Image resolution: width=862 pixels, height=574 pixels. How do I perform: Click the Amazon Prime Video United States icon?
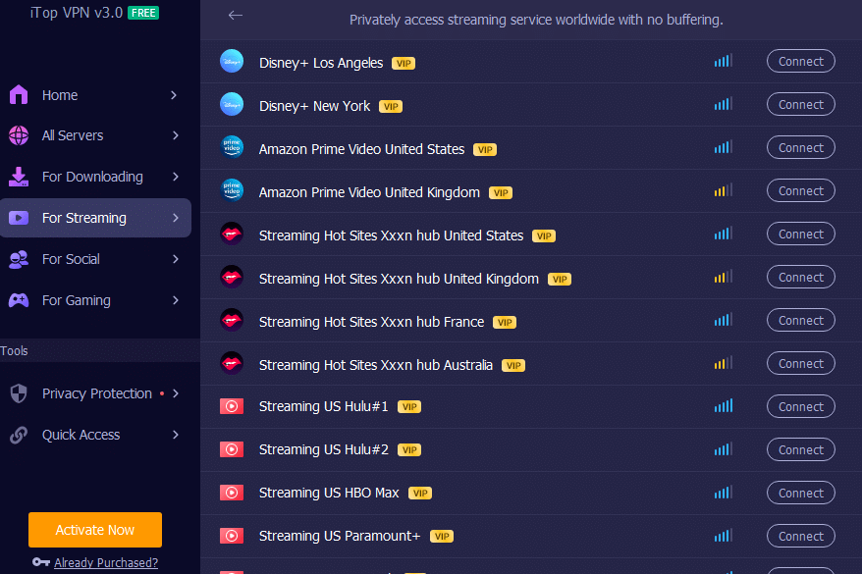pos(232,147)
